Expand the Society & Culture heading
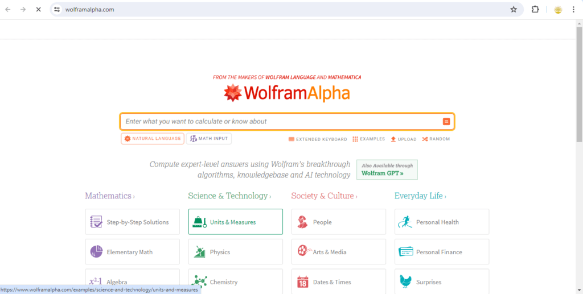This screenshot has height=294, width=583. [x=324, y=196]
